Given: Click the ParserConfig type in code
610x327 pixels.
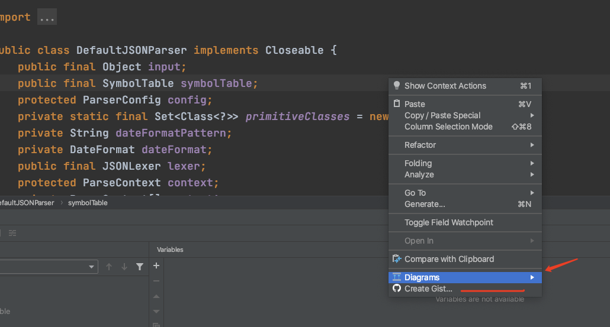Looking at the screenshot, I should tap(122, 100).
